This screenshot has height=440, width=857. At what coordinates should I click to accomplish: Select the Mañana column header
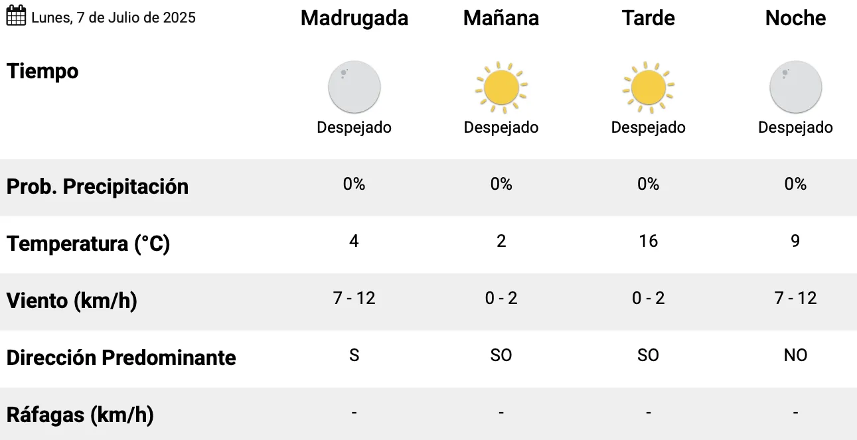[x=501, y=18]
